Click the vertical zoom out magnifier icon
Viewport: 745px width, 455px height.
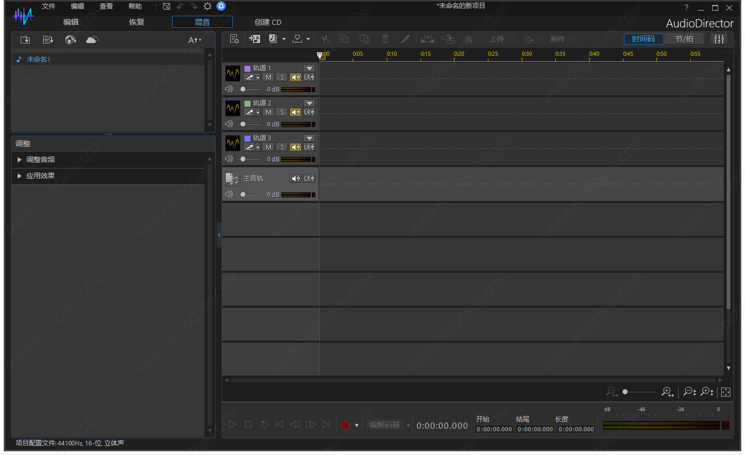point(690,392)
